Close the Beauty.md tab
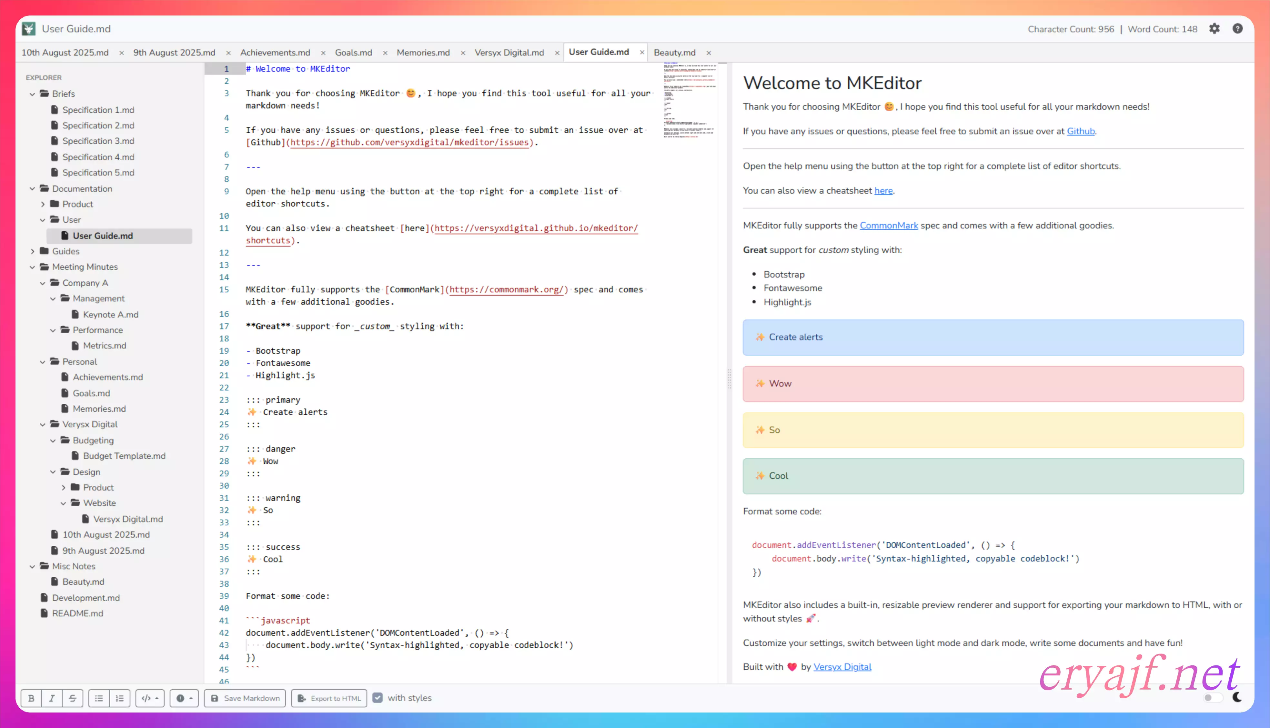 coord(708,53)
